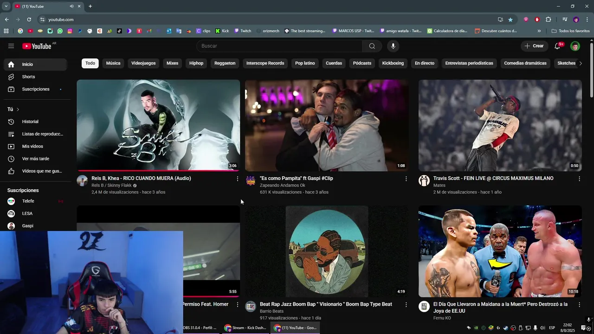Select the En directo chip
The width and height of the screenshot is (594, 334).
coord(425,63)
